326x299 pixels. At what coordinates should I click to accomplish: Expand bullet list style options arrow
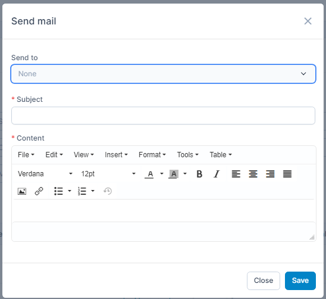(x=70, y=191)
